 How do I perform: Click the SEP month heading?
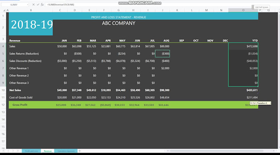point(182,40)
